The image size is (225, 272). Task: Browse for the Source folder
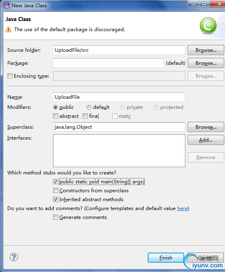206,50
